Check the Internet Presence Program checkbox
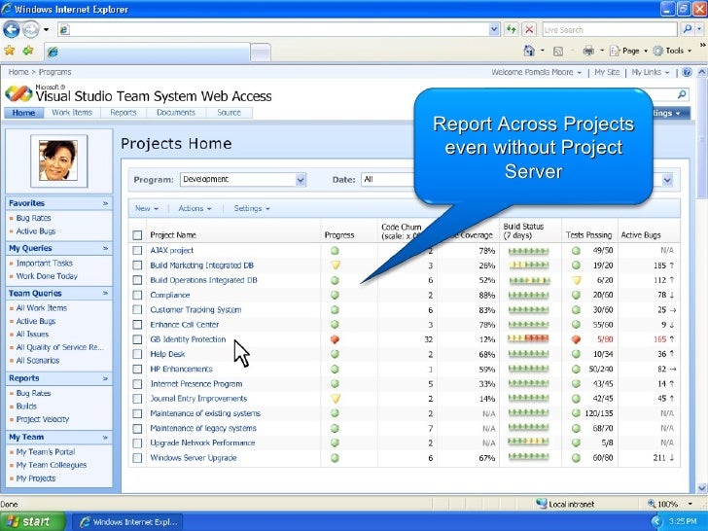 click(137, 384)
